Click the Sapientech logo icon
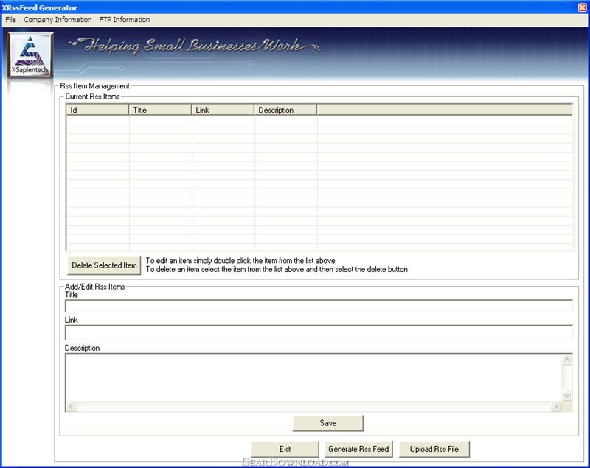Screen dimensions: 590x468 click(30, 55)
